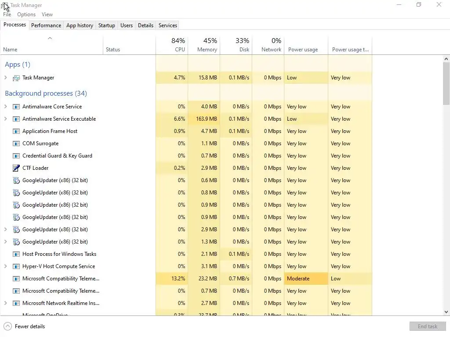Screen dimensions: 450x337
Task: Open the File menu
Action: pos(7,14)
